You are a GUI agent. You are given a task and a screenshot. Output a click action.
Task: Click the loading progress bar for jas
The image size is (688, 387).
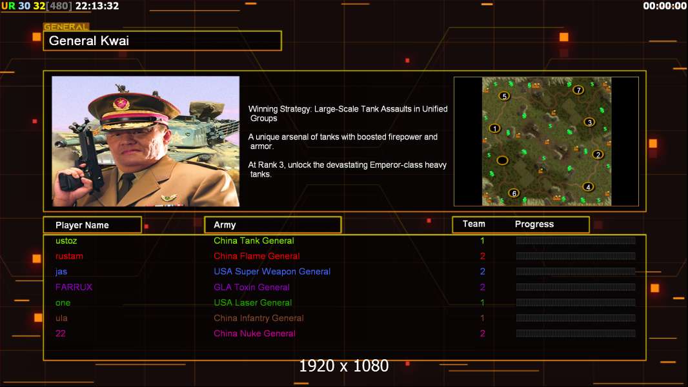coord(576,272)
